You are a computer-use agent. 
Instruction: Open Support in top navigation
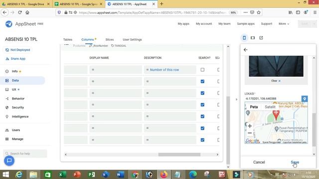[x=267, y=24]
